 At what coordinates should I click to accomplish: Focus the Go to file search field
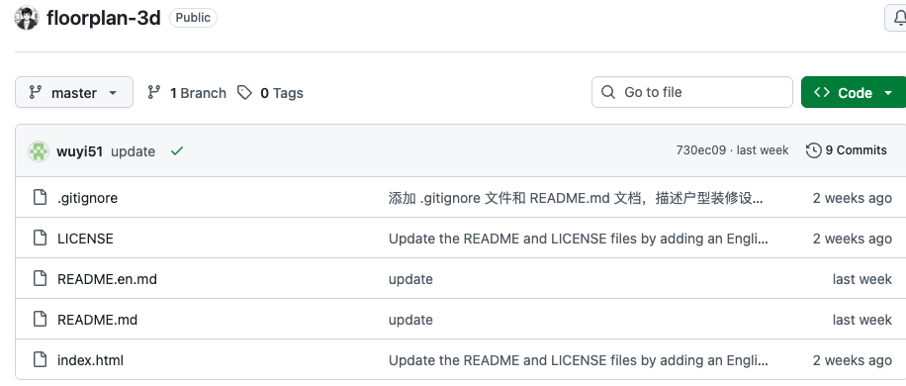point(691,92)
